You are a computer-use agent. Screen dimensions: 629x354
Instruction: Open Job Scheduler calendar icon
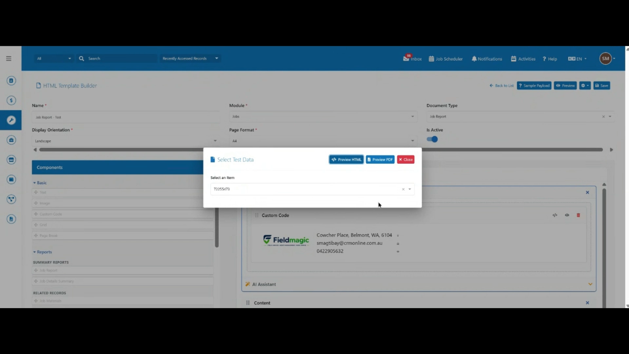click(x=431, y=59)
